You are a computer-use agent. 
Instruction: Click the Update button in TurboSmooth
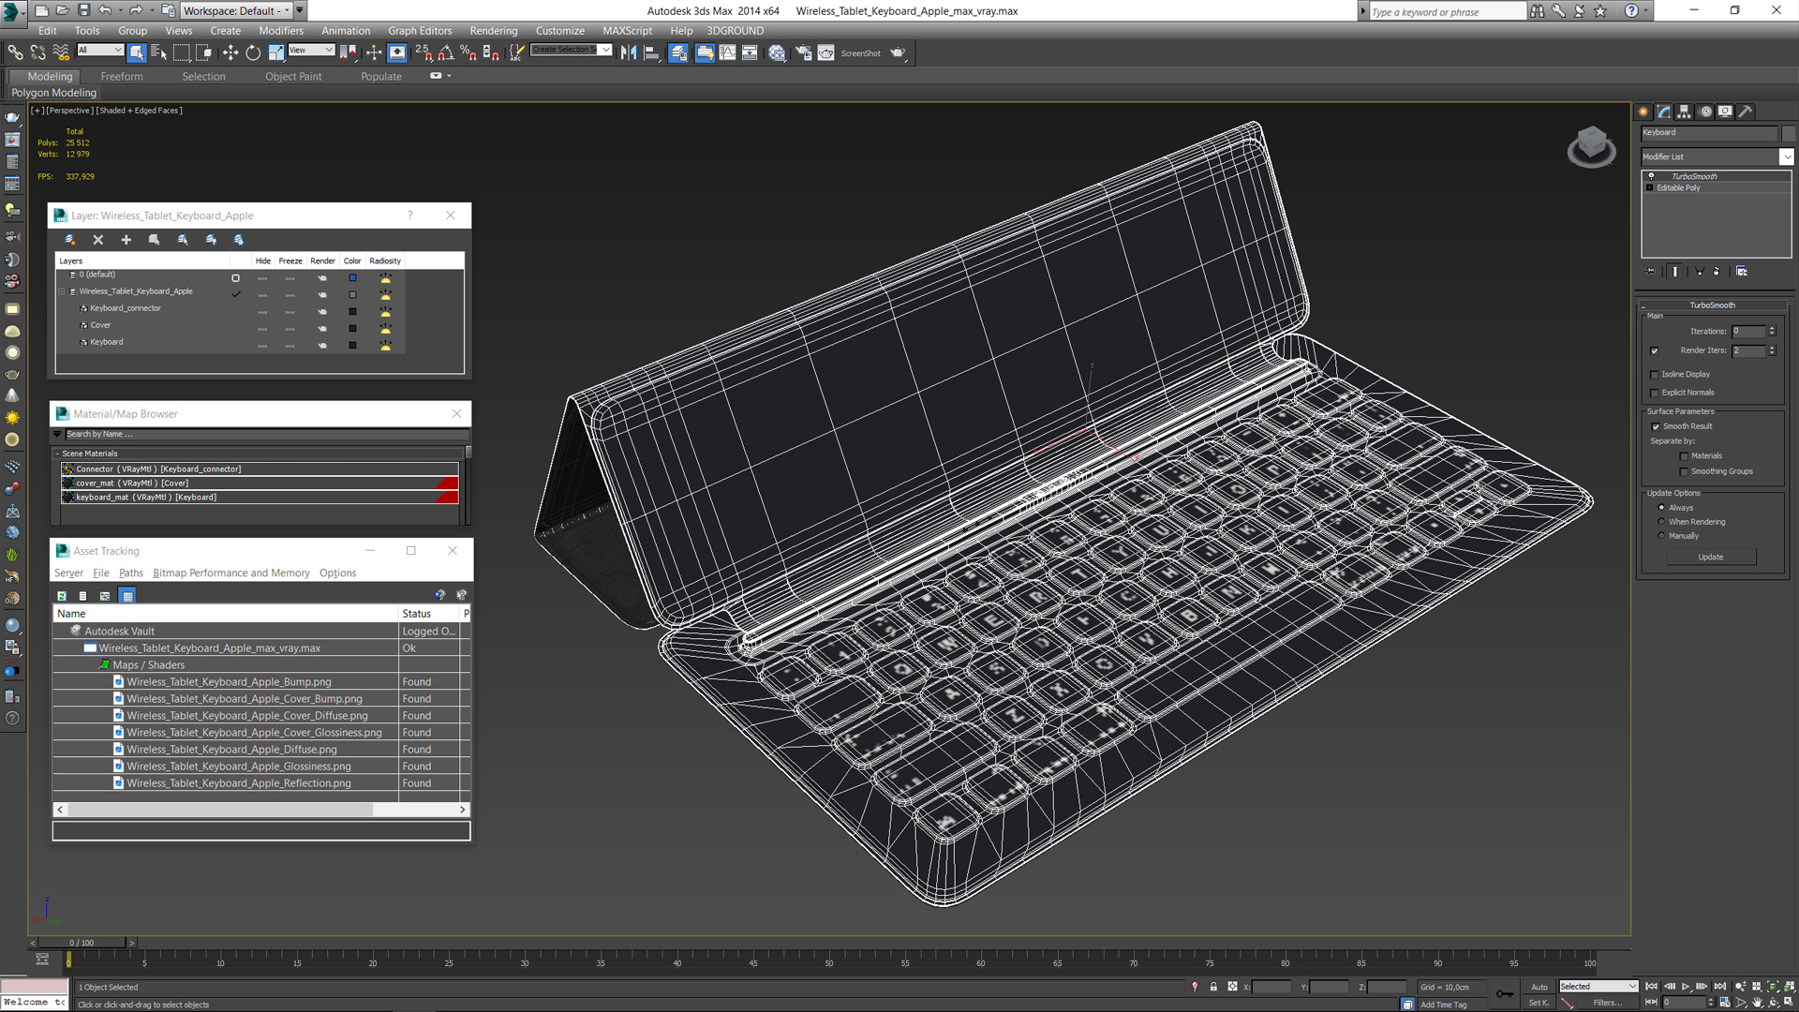point(1711,556)
